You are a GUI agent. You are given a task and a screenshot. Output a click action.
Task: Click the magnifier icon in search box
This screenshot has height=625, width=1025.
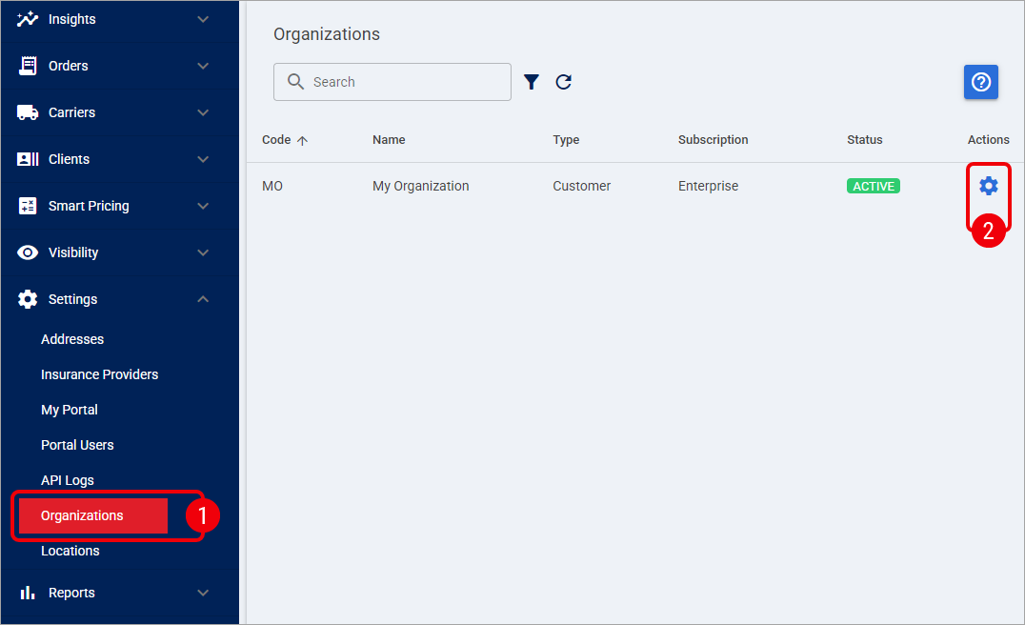[295, 81]
